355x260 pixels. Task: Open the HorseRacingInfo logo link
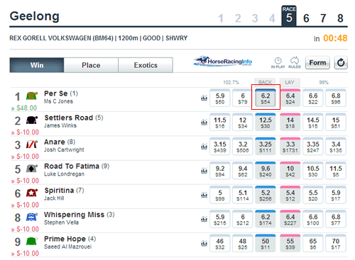pyautogui.click(x=223, y=61)
